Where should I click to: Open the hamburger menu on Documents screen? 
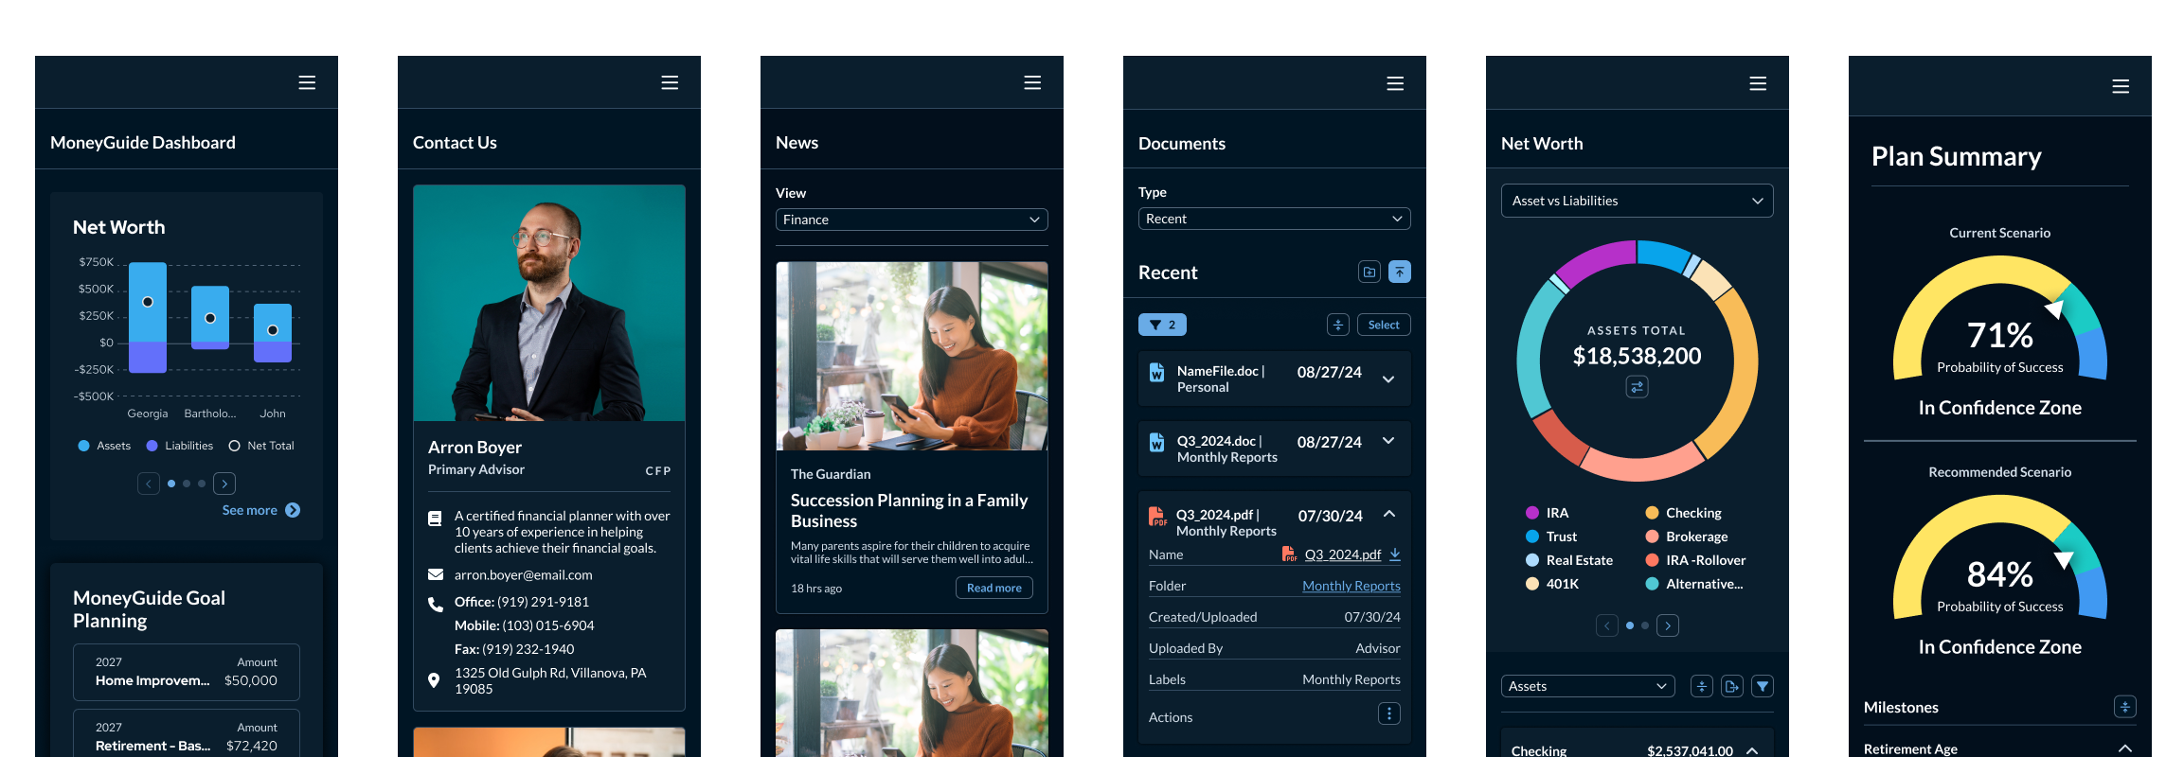coord(1395,83)
